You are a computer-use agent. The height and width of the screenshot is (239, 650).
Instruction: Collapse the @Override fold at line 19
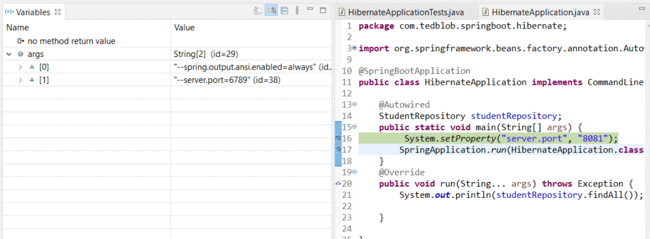pyautogui.click(x=354, y=172)
